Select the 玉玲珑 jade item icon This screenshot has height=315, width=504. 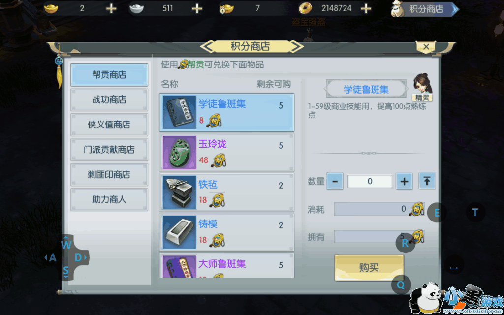pyautogui.click(x=179, y=153)
